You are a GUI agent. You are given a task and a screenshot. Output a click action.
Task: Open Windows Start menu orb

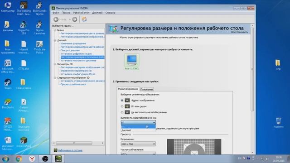pos(5,159)
